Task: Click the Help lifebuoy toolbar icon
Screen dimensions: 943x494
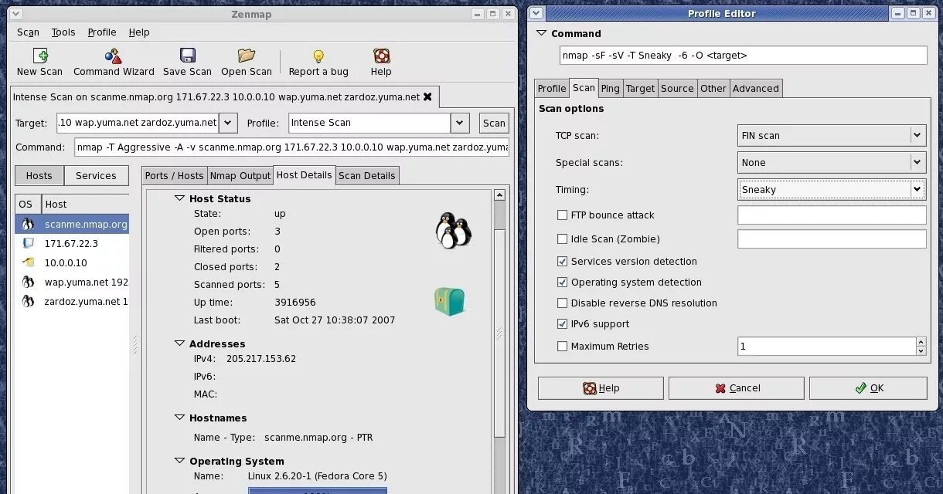Action: click(381, 56)
